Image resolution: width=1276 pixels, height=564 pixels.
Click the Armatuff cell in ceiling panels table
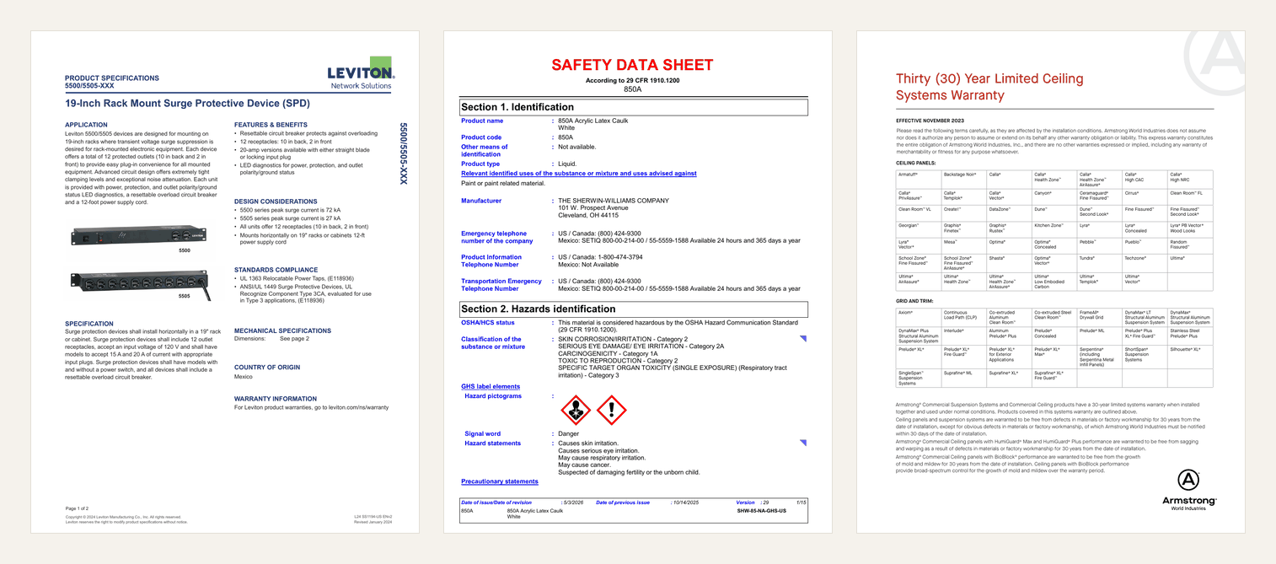pyautogui.click(x=918, y=179)
